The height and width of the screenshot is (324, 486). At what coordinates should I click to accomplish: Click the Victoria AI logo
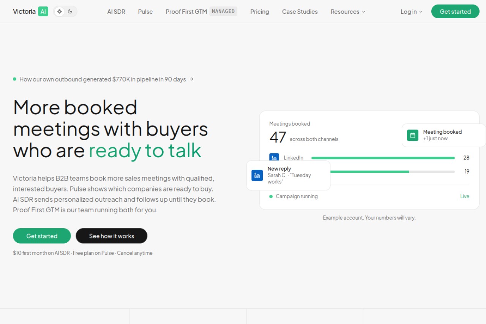click(x=30, y=11)
